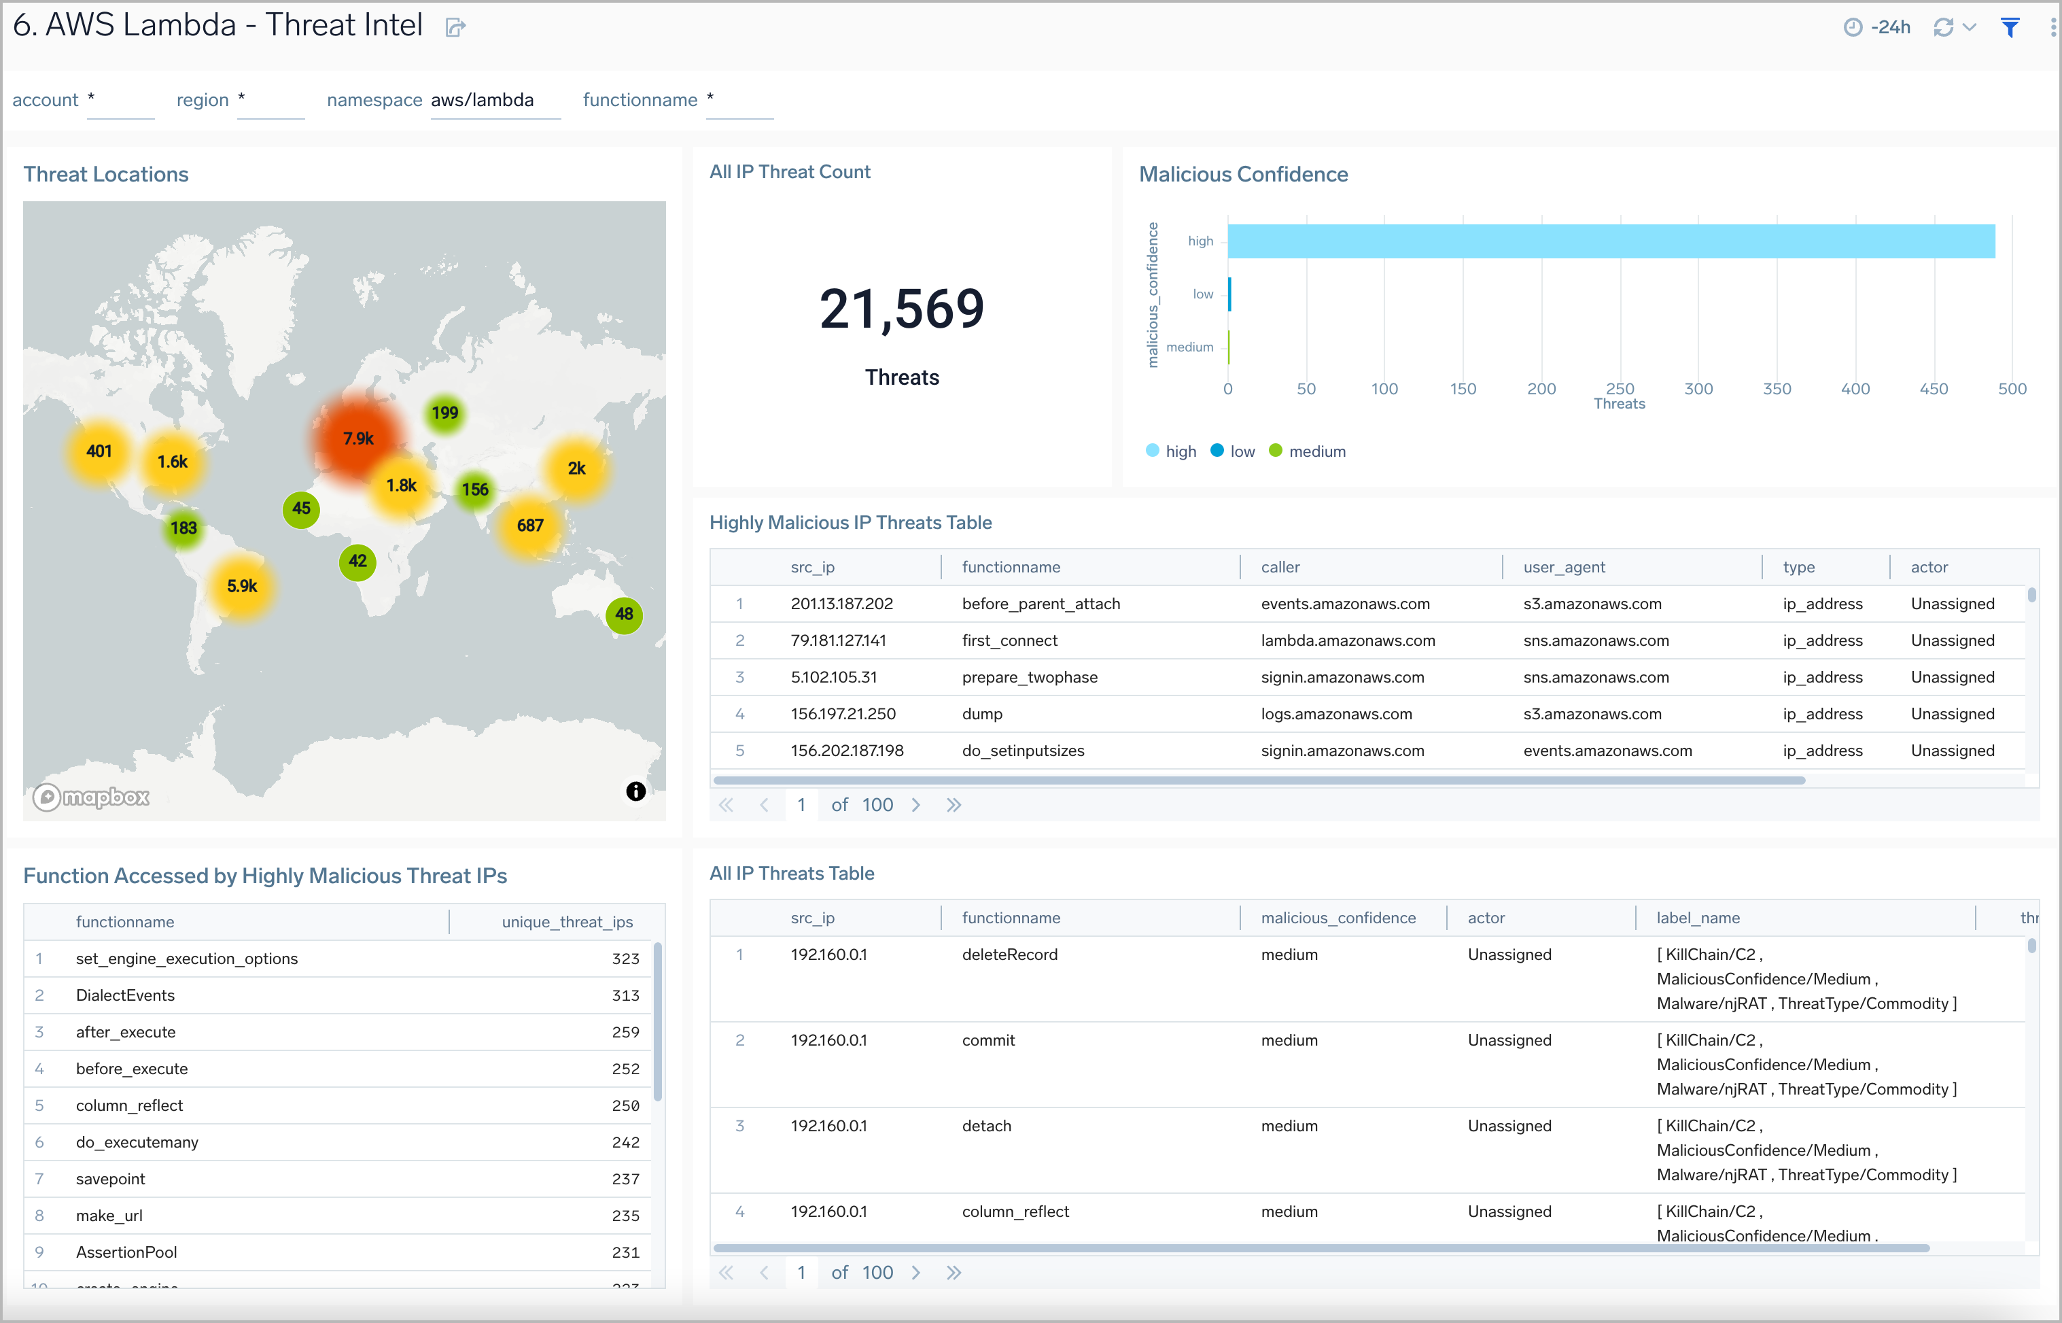Open the three-dot dashboard menu
This screenshot has height=1323, width=2062.
pyautogui.click(x=2052, y=27)
